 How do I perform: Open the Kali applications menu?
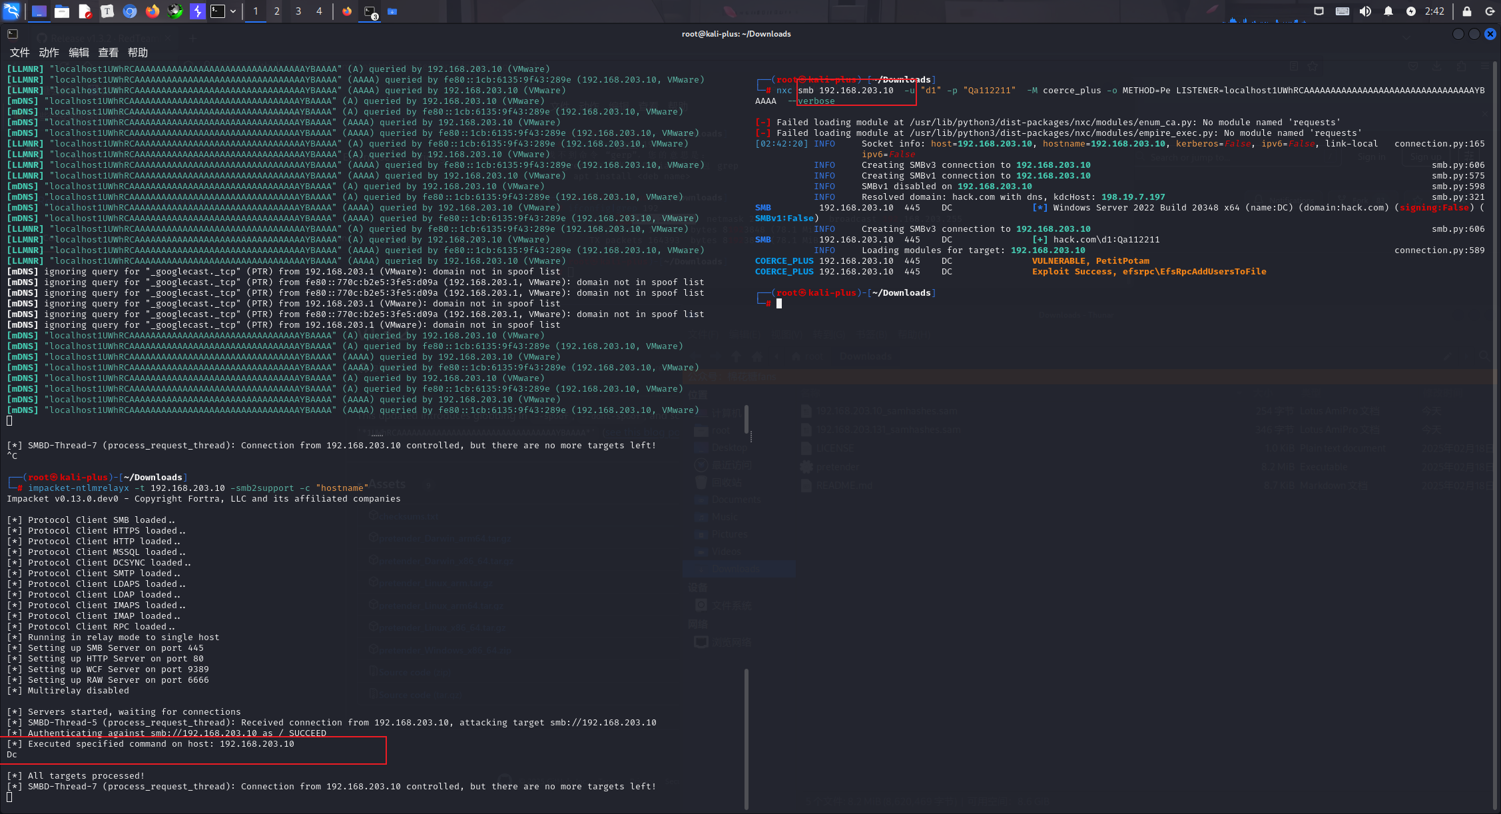click(12, 11)
